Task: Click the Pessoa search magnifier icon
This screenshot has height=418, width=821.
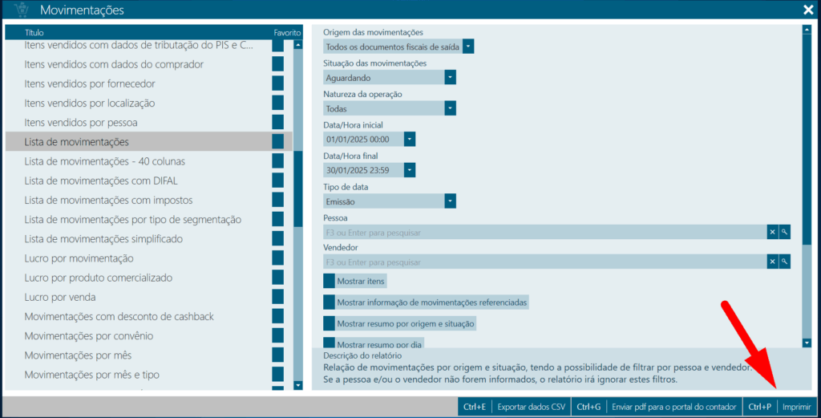Action: point(785,232)
